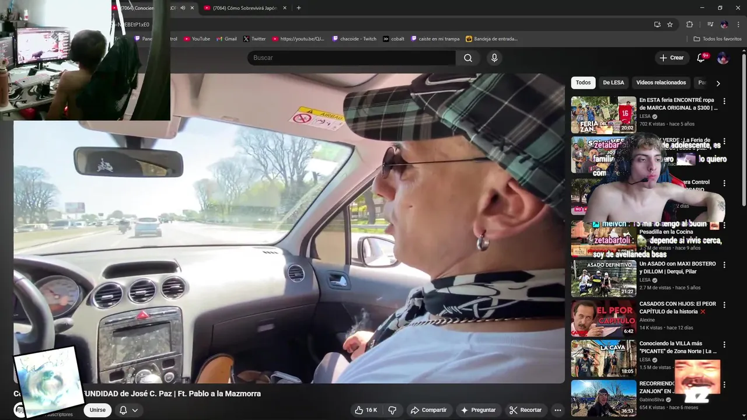
Task: Click the Crear button
Action: click(x=671, y=58)
